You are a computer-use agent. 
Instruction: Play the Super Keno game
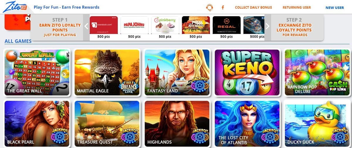[247, 73]
